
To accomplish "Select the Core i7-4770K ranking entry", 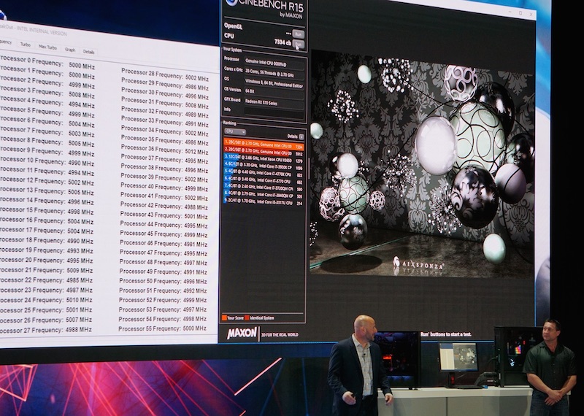I will tap(264, 174).
